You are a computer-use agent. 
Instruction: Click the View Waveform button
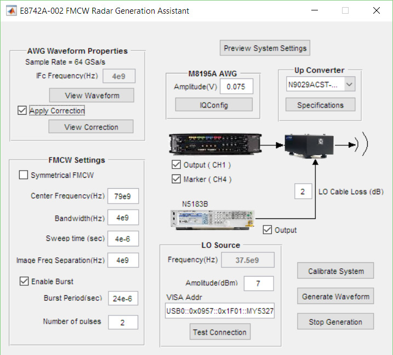point(92,95)
